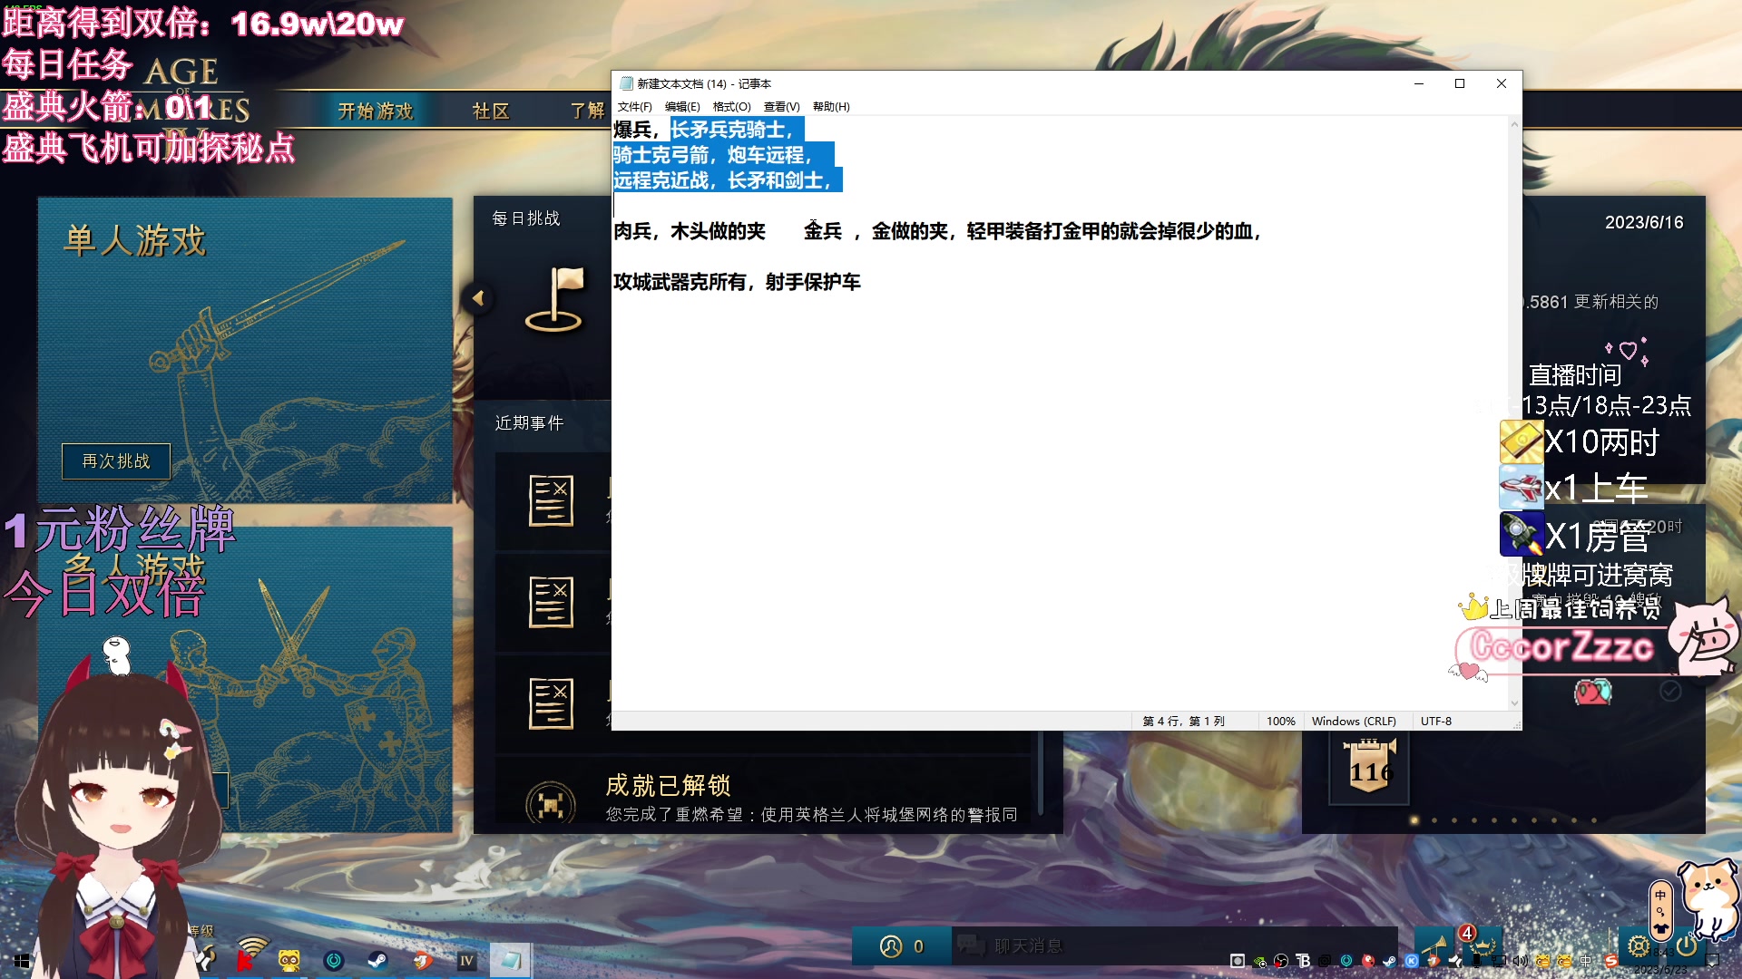Click the blue K tray icon
The width and height of the screenshot is (1742, 979).
click(1411, 961)
